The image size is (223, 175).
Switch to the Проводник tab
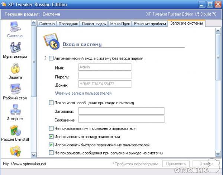pos(68,24)
